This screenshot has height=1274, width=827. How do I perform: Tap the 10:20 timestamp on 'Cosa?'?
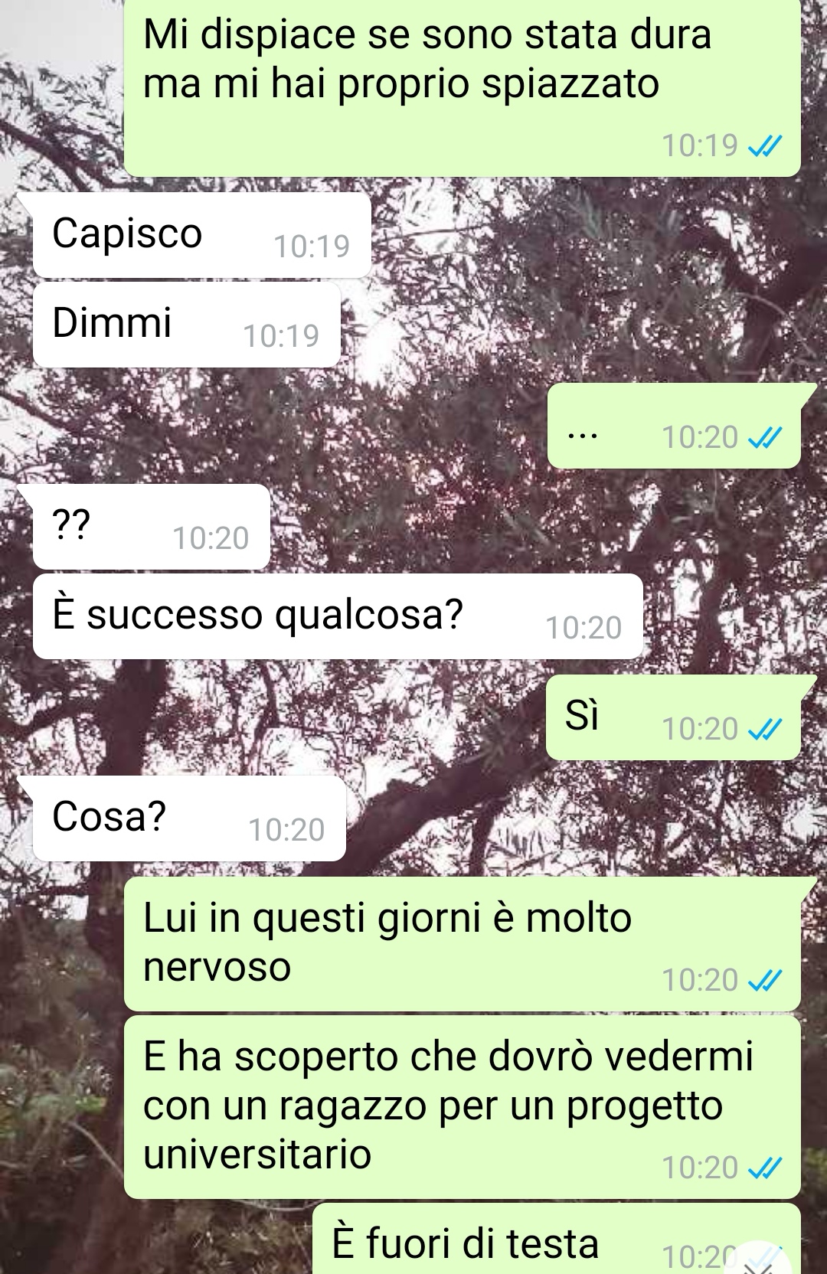[286, 830]
